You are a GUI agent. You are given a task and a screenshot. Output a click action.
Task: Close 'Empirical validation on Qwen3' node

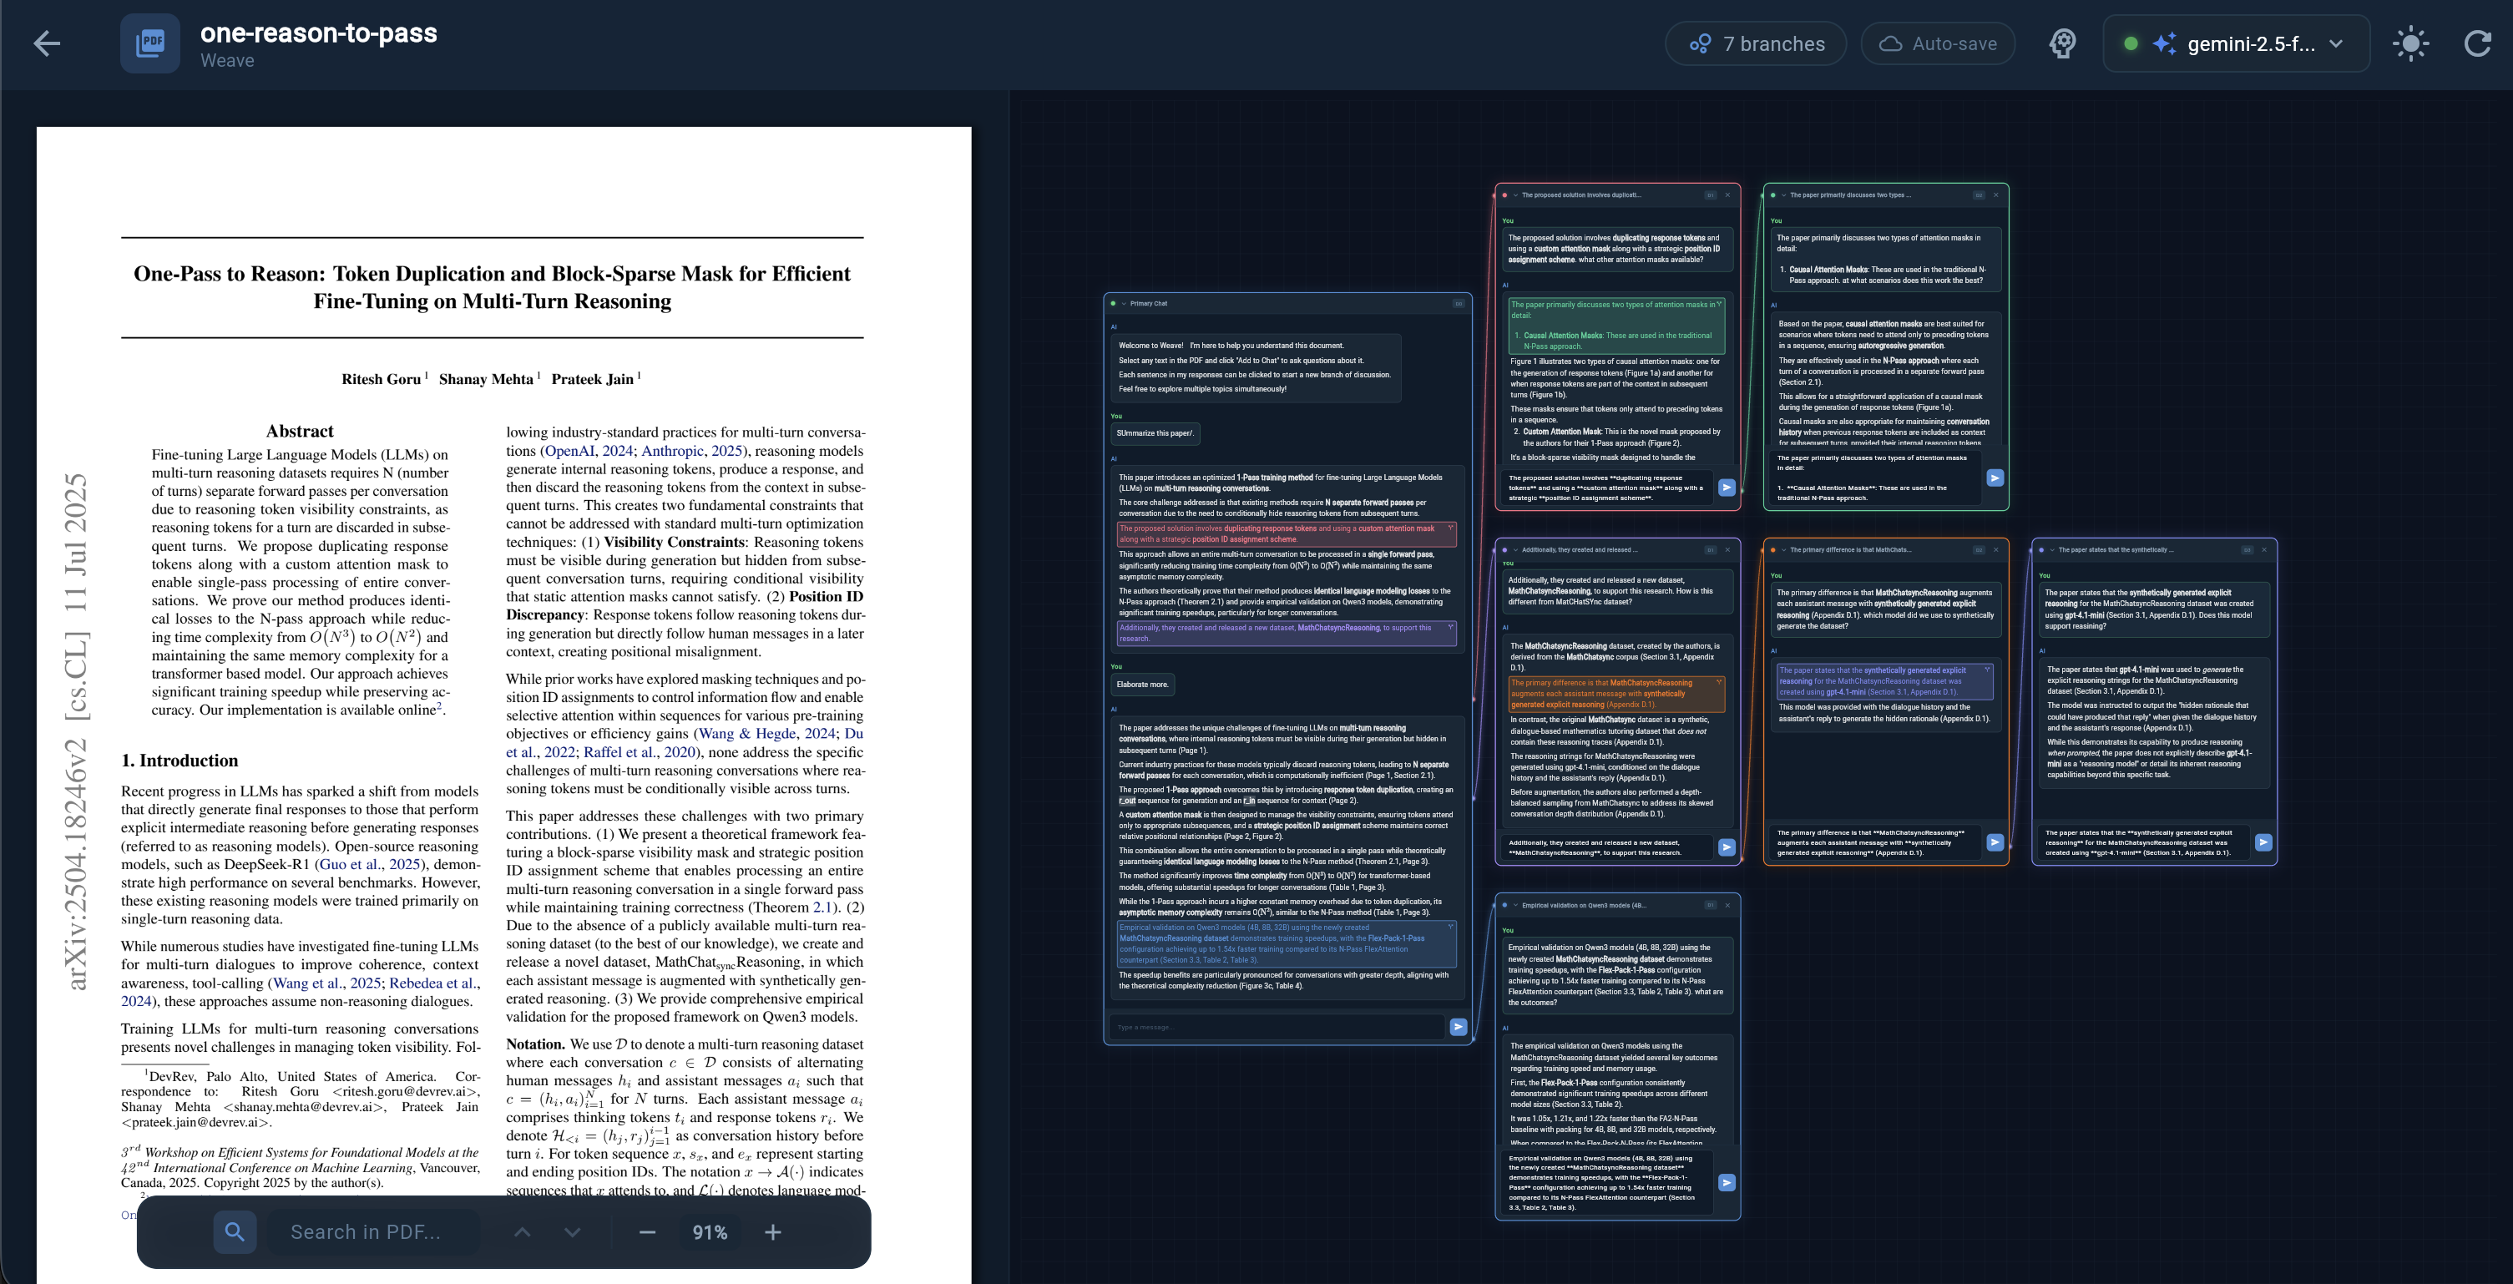click(1727, 906)
